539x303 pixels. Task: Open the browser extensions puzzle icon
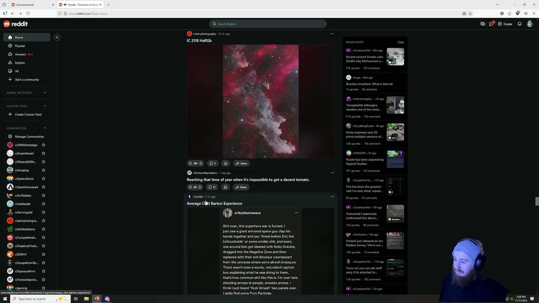(510, 13)
